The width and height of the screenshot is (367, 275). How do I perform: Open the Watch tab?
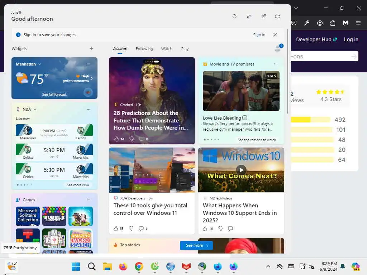pos(167,49)
